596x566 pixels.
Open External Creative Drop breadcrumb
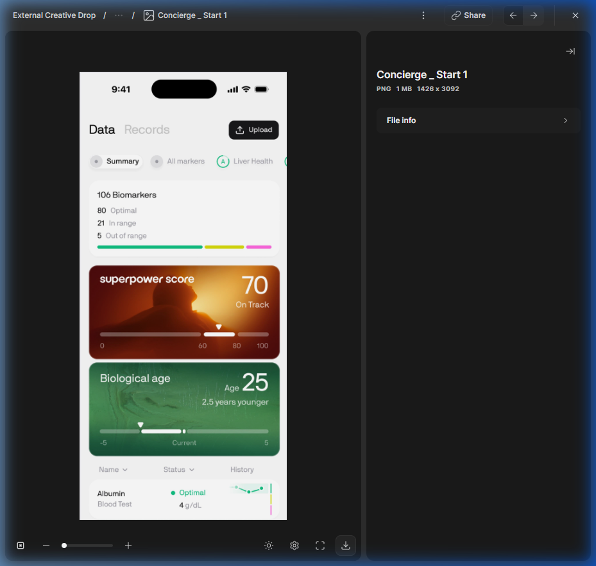55,15
